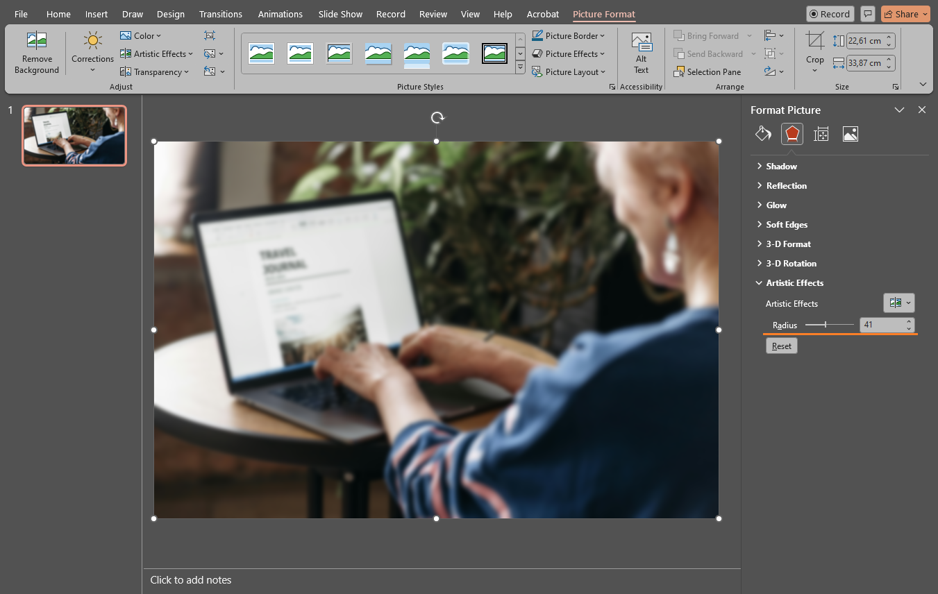Screen dimensions: 938x594
Task: Click the Compress Pictures icon
Action: tap(210, 35)
